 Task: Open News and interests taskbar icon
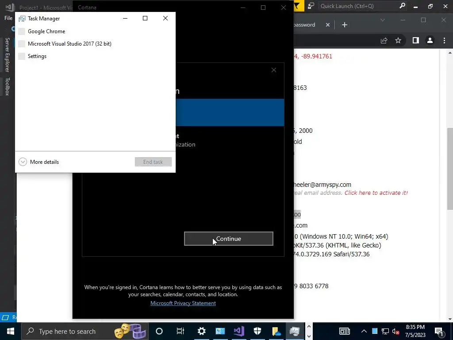point(344,331)
